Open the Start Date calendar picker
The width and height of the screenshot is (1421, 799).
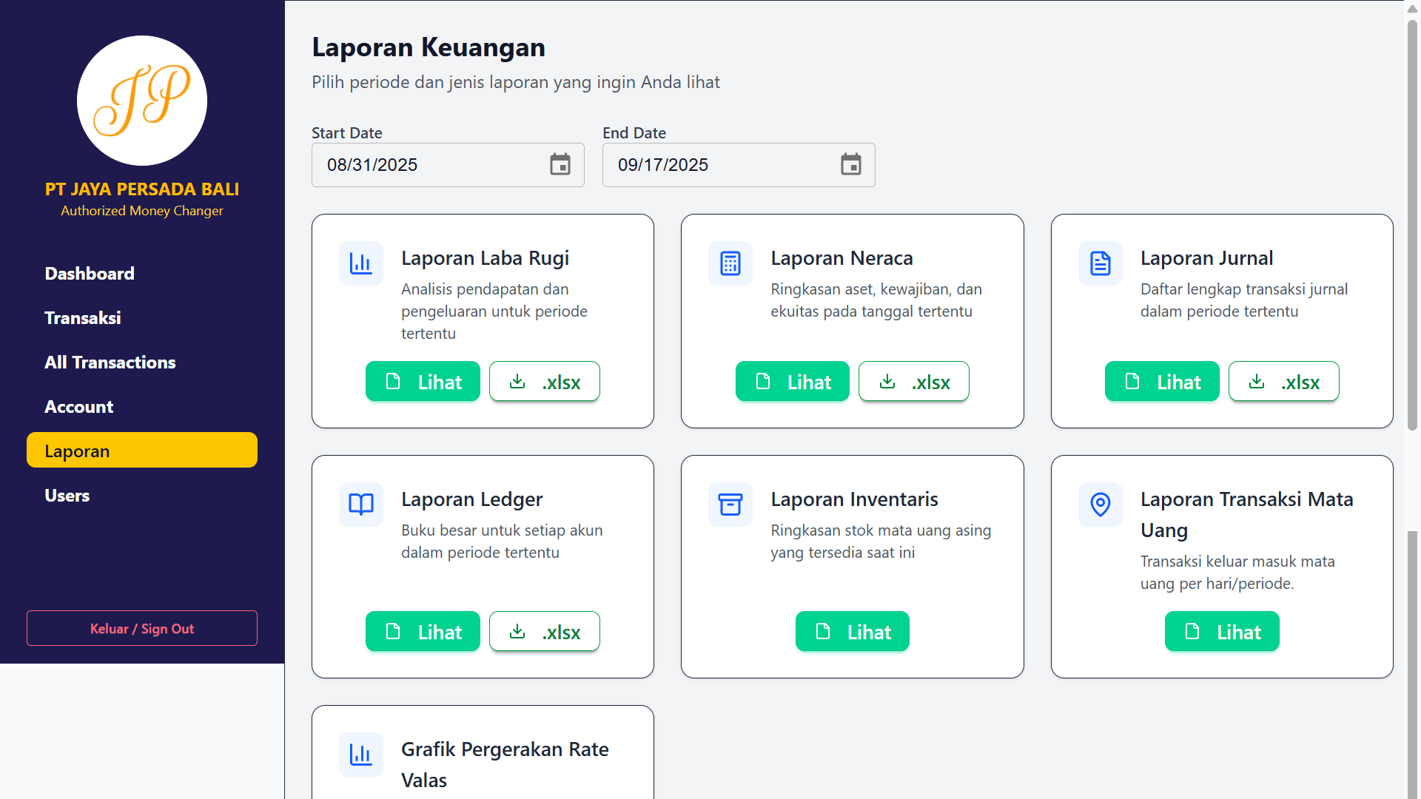click(x=560, y=164)
